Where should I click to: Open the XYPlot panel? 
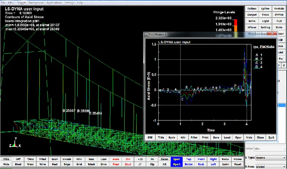point(279,15)
